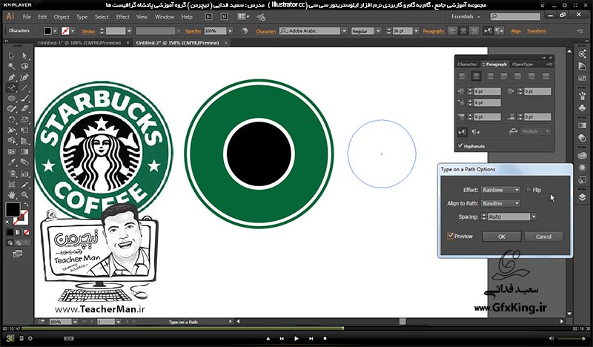593x347 pixels.
Task: Select the Direct Selection tool
Action: [x=25, y=56]
